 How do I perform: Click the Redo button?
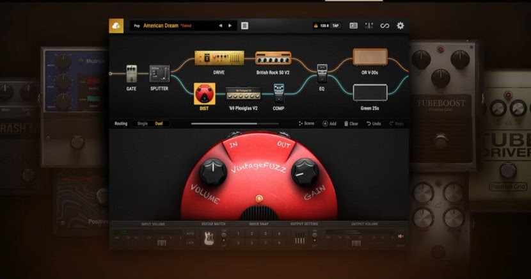396,124
